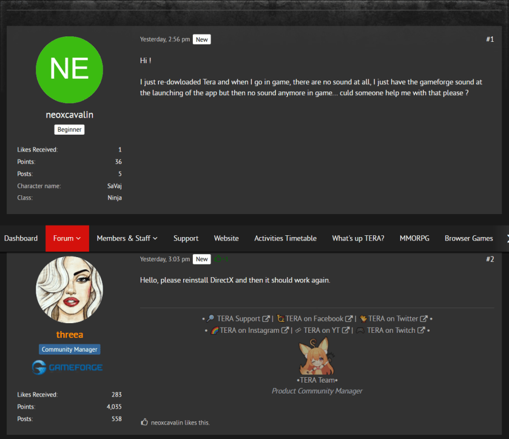Open the TERA on Twitch link
Screen dimensions: 509x439
[x=391, y=330]
